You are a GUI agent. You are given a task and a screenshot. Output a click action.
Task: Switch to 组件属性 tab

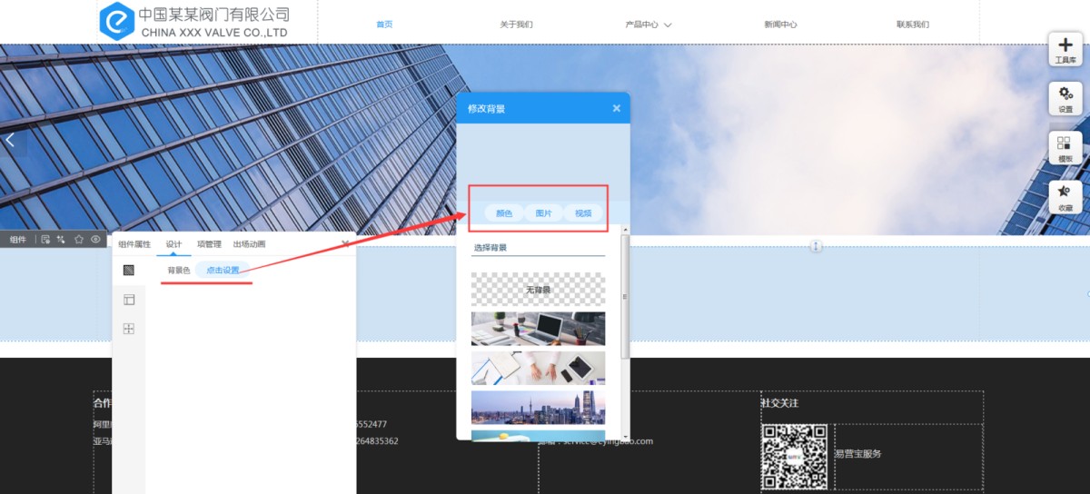(x=135, y=244)
